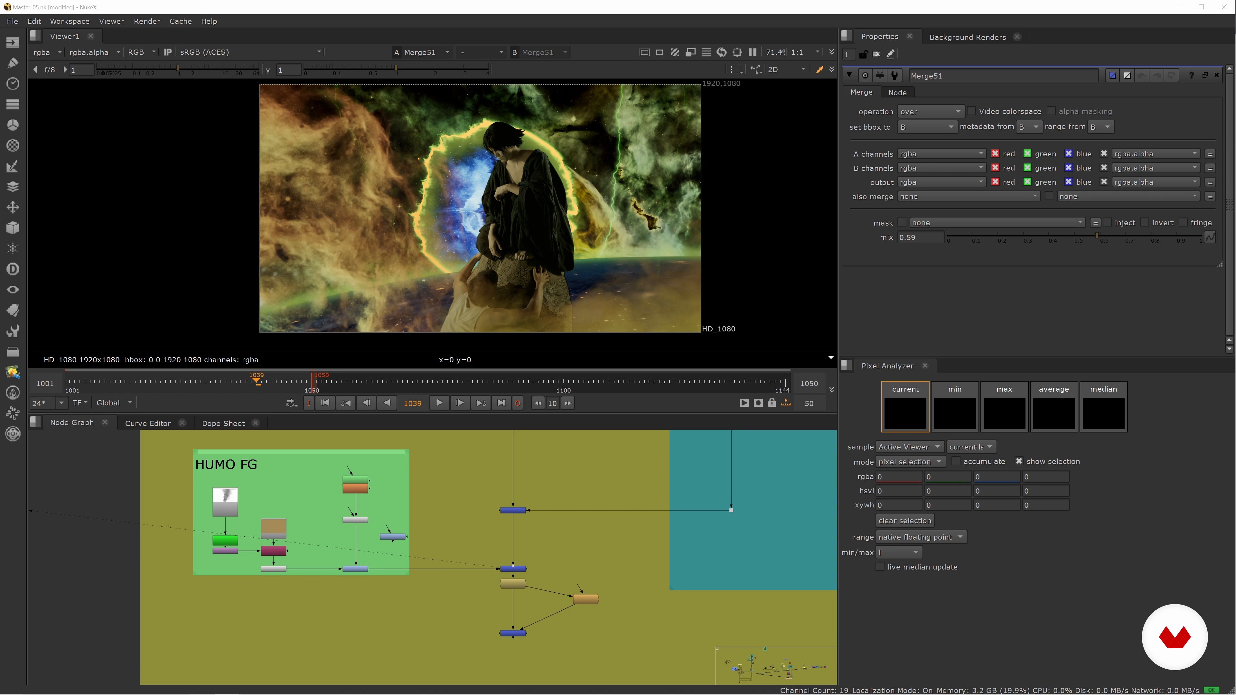Click the viewer refresh icon
Viewport: 1236px width, 695px height.
tap(721, 52)
